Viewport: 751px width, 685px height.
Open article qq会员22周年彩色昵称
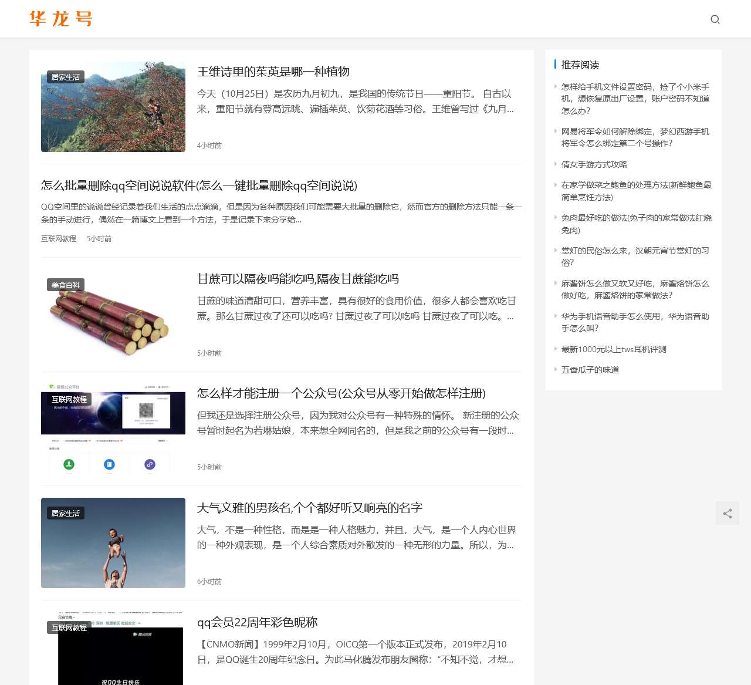[x=257, y=622]
